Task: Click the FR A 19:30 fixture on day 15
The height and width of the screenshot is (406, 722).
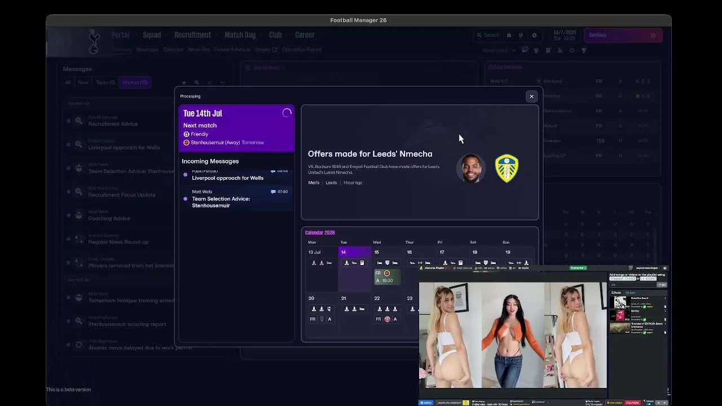Action: point(387,277)
